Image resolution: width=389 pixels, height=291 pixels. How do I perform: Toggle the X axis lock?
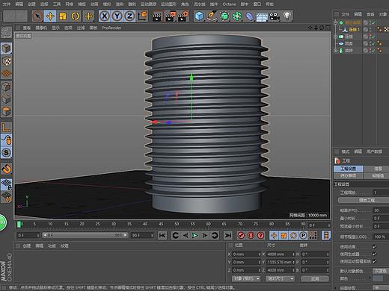(x=105, y=16)
